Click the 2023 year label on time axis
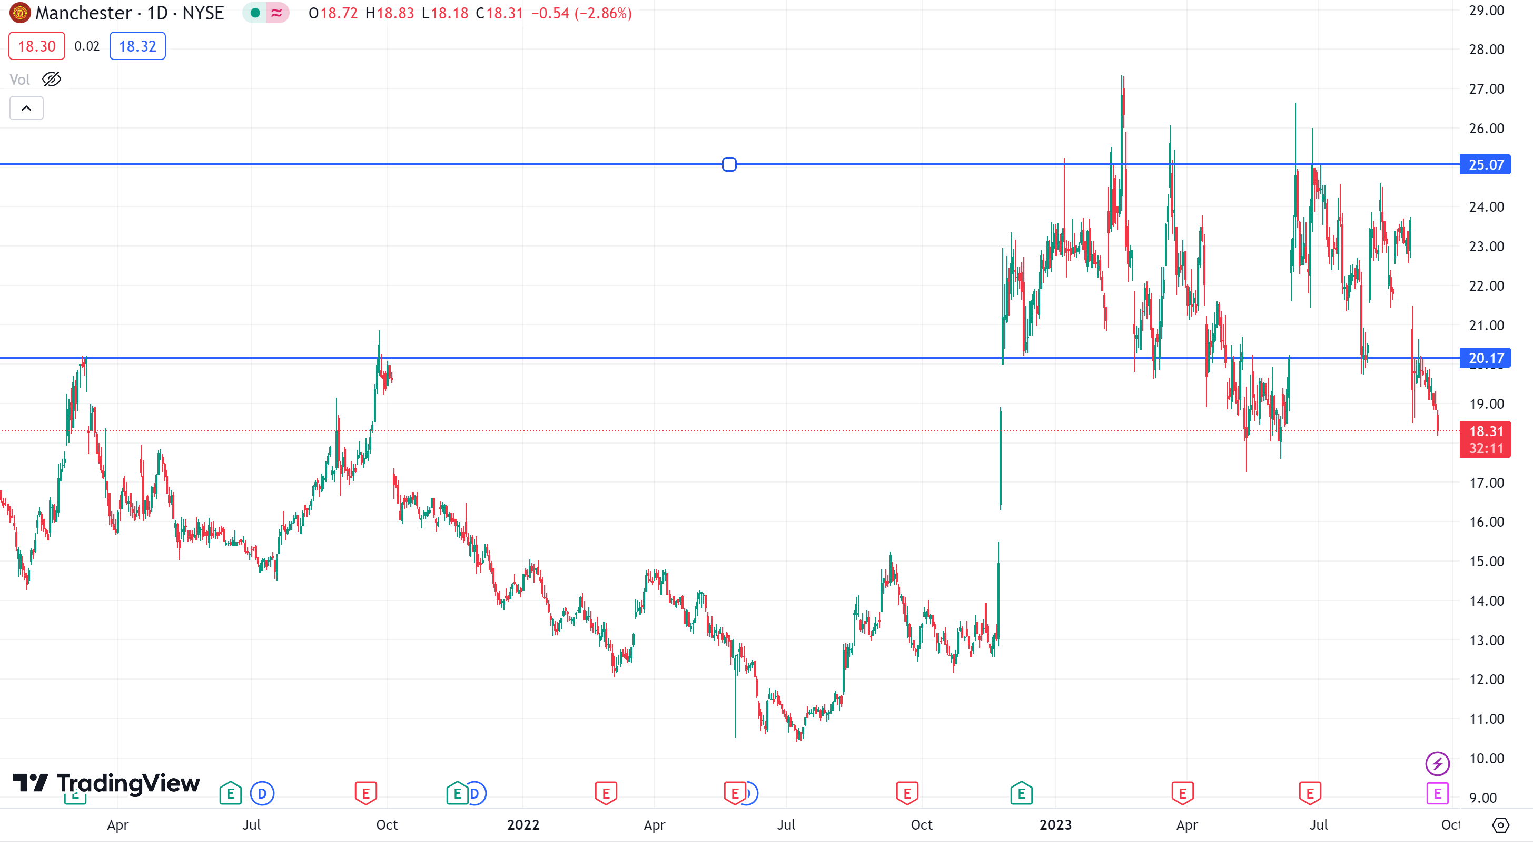 1056,826
